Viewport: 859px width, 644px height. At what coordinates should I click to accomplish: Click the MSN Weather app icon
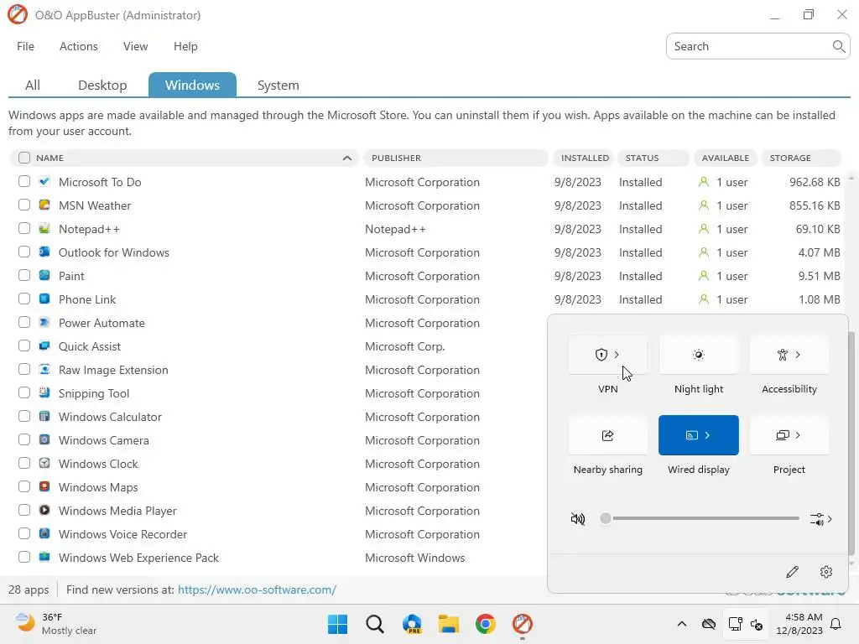coord(44,205)
